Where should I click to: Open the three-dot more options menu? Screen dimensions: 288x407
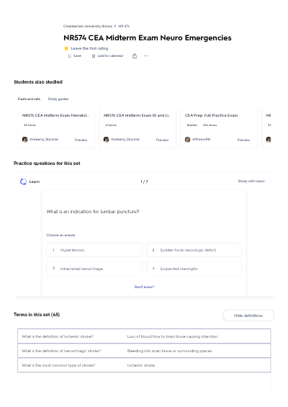(146, 55)
